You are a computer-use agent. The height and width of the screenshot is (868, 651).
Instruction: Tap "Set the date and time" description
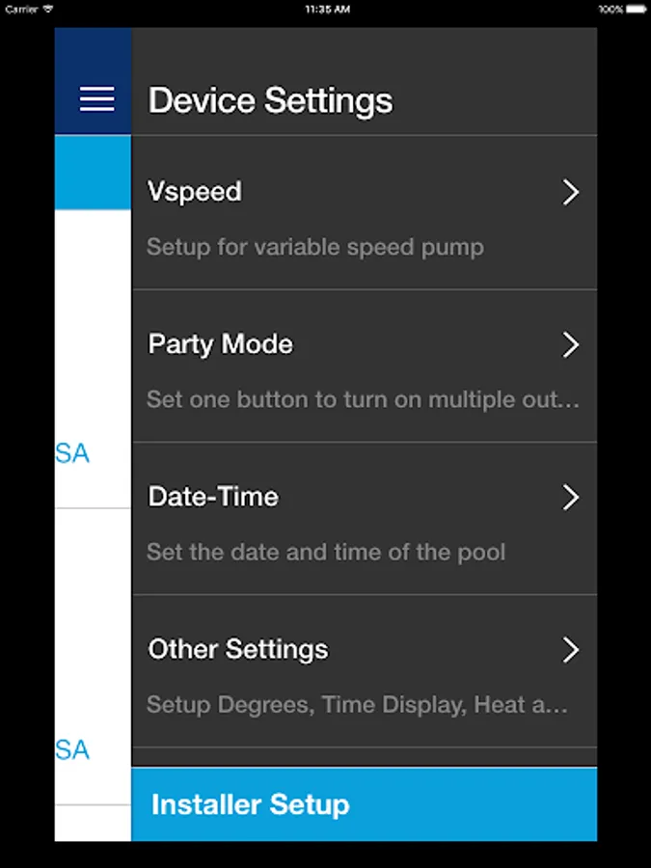tap(326, 553)
